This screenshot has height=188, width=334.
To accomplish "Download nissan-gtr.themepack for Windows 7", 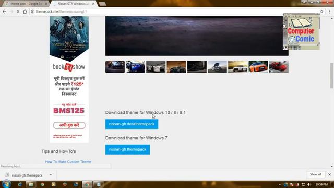I will click(127, 150).
